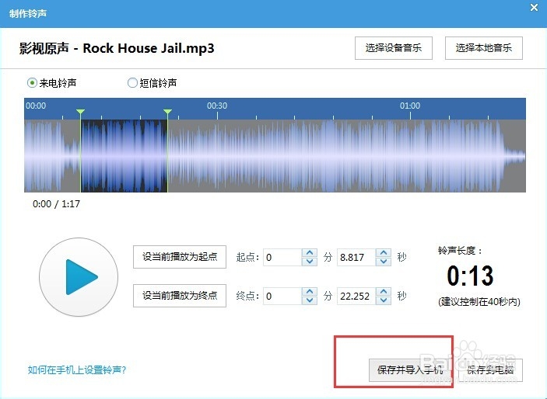Decrease the start point minutes value
Viewport: 547px width, 399px height.
pos(310,262)
